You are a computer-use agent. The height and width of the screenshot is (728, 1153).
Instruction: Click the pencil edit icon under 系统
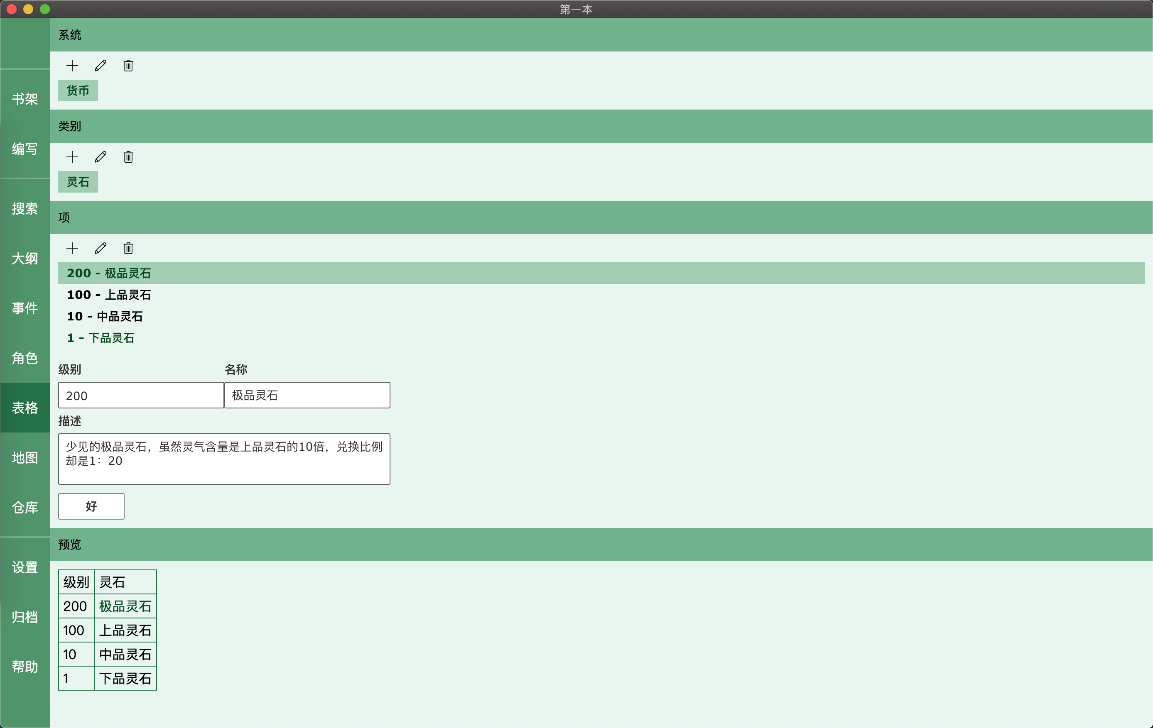[101, 66]
